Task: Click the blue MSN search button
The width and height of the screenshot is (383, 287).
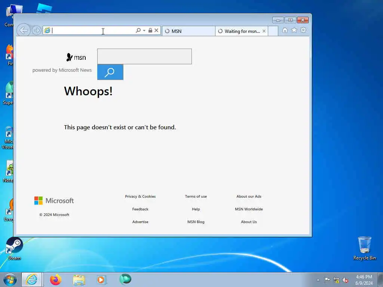Action: [x=110, y=72]
